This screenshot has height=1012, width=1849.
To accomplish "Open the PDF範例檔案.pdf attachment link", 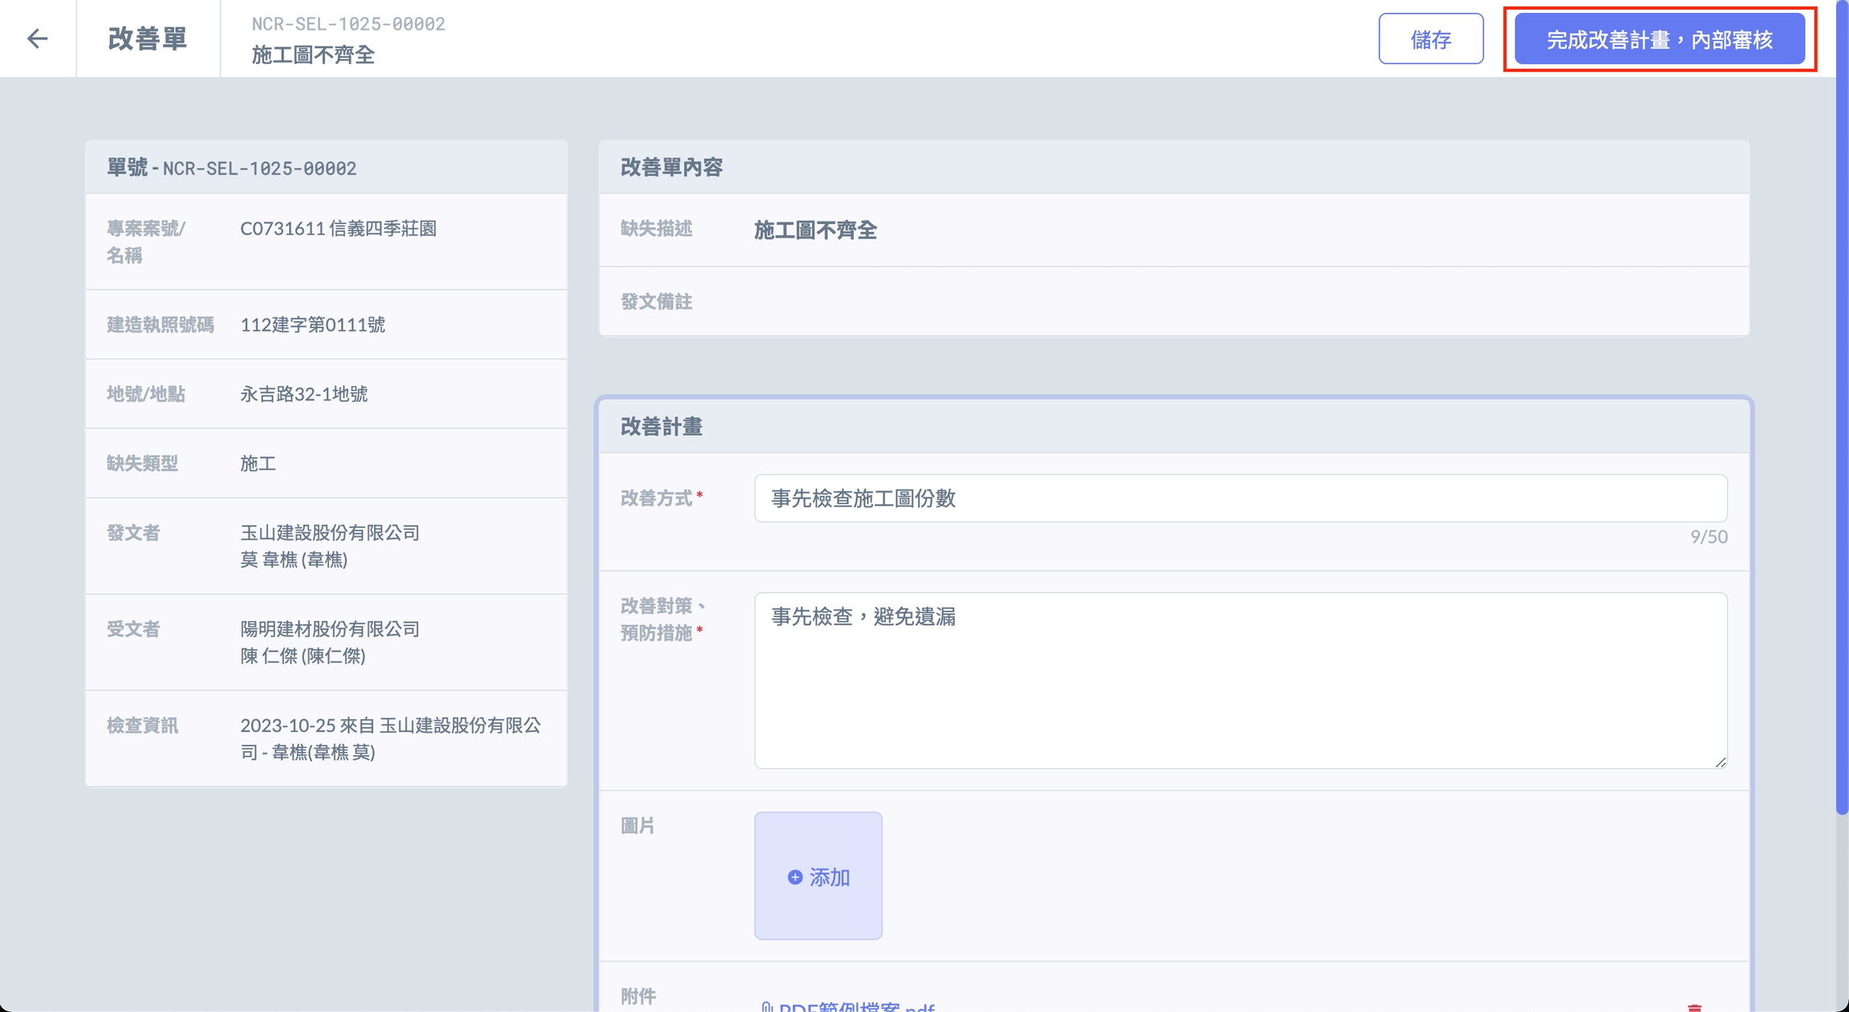I will (855, 1006).
